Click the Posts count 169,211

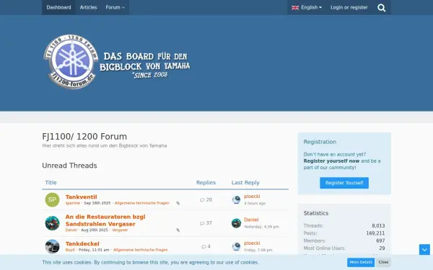pos(375,233)
